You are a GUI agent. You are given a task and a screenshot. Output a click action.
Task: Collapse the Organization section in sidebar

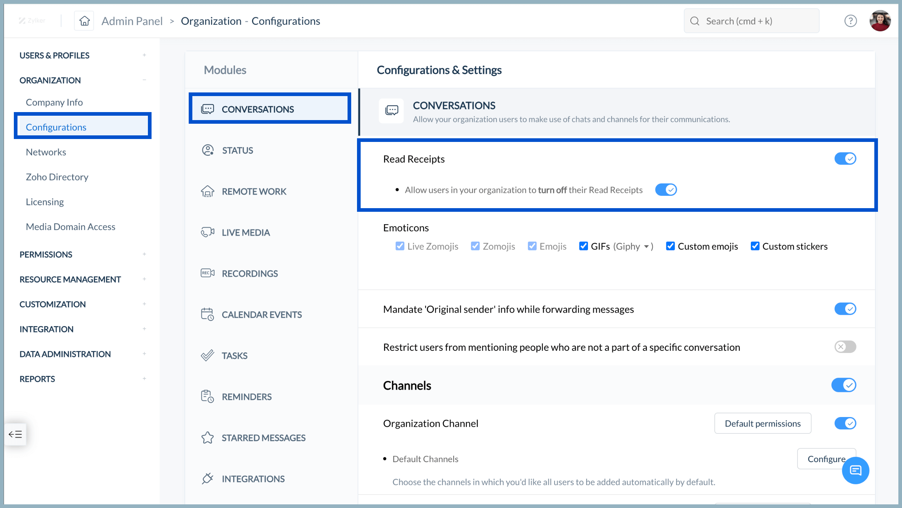pos(145,79)
